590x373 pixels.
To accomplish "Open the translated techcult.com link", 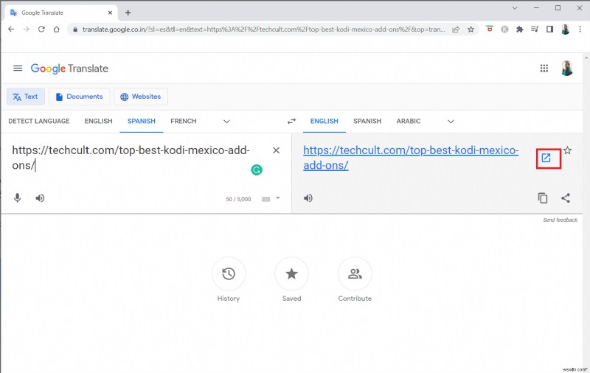I will click(411, 158).
